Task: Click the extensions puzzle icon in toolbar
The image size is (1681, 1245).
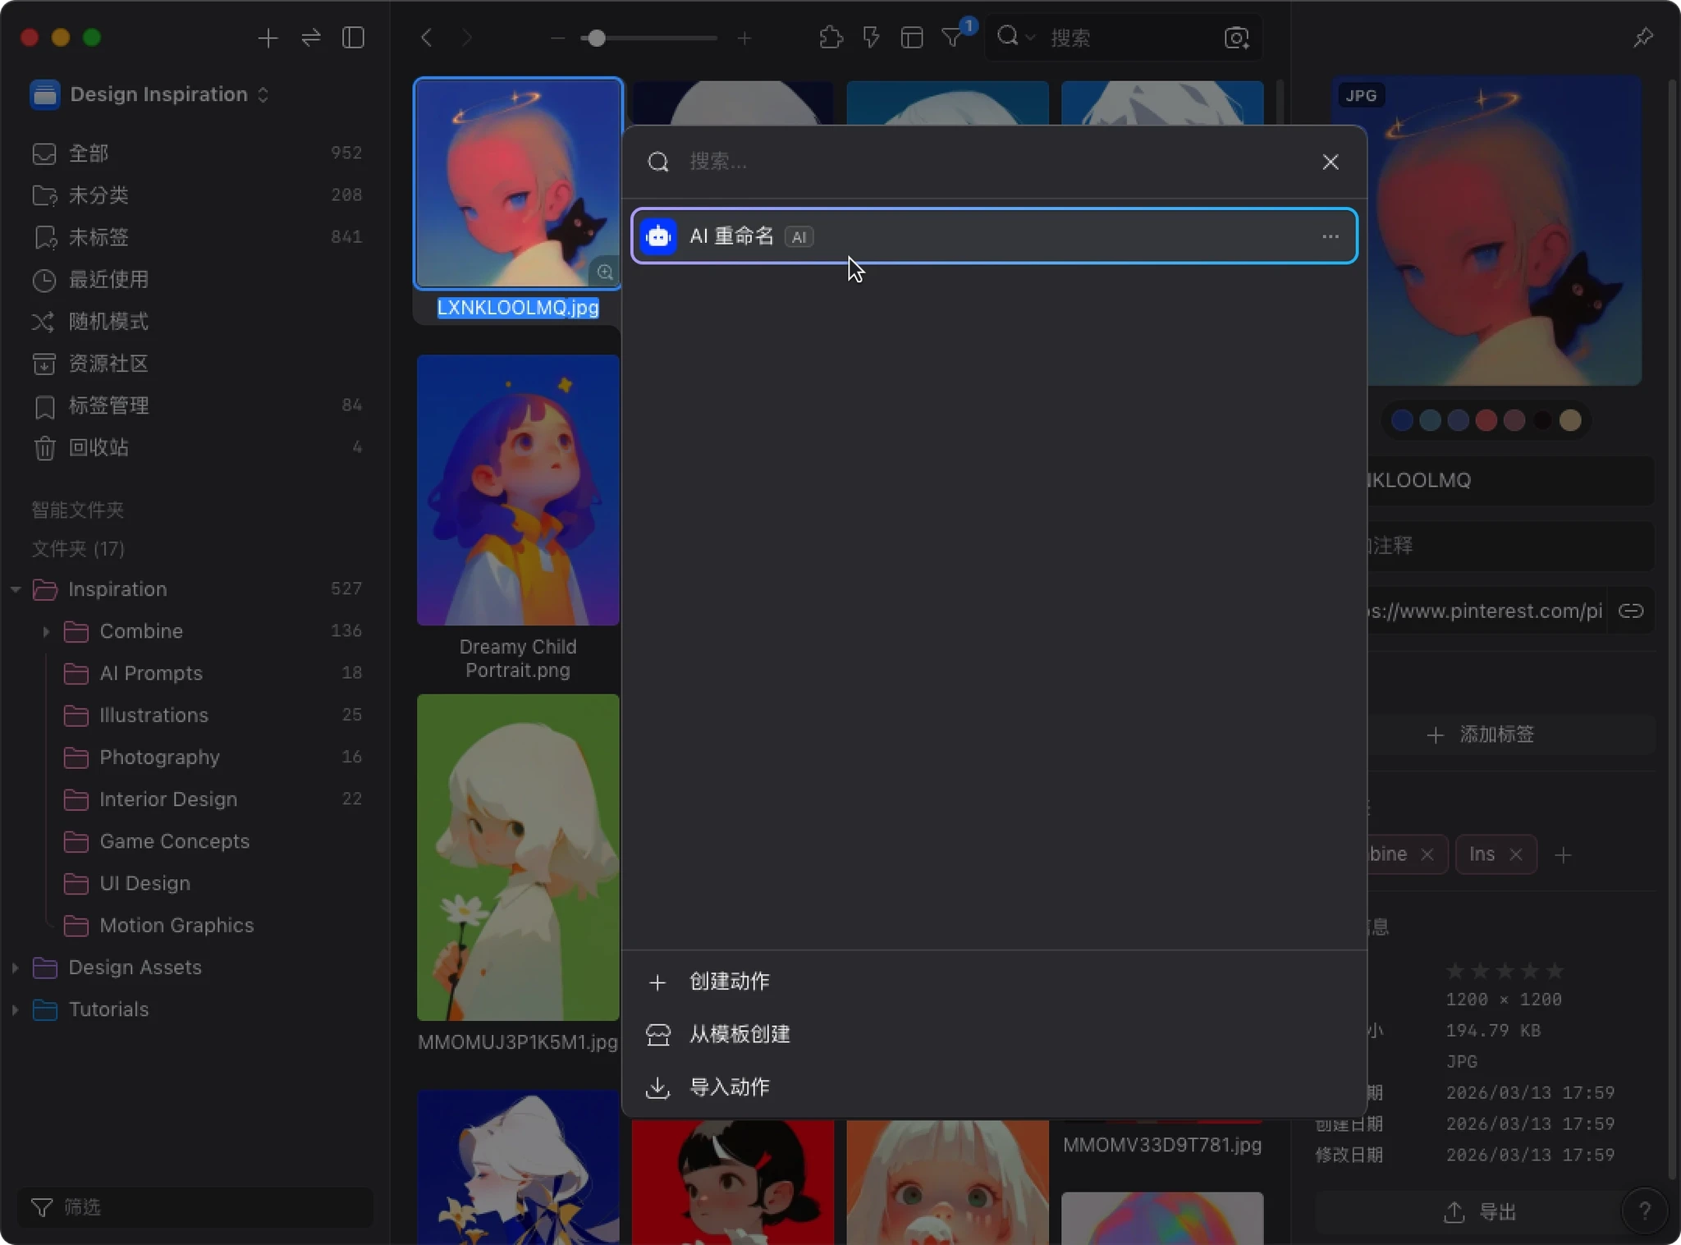Action: click(x=831, y=38)
